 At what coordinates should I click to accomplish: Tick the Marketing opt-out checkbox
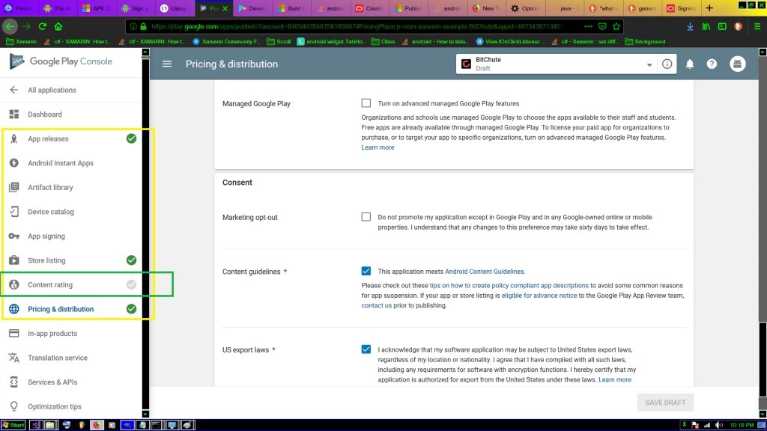(366, 217)
